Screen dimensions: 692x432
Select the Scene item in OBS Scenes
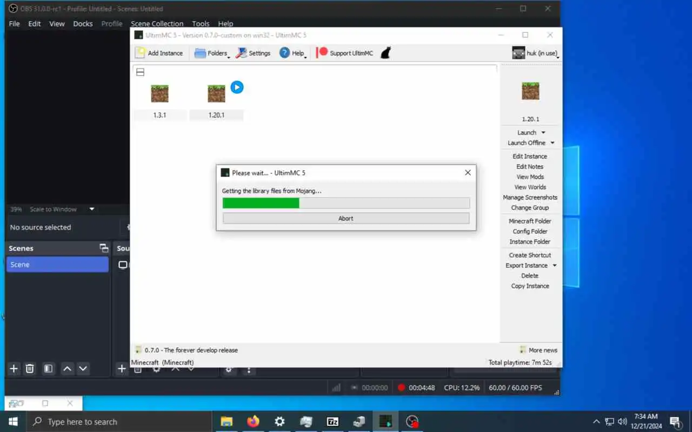[x=57, y=265]
